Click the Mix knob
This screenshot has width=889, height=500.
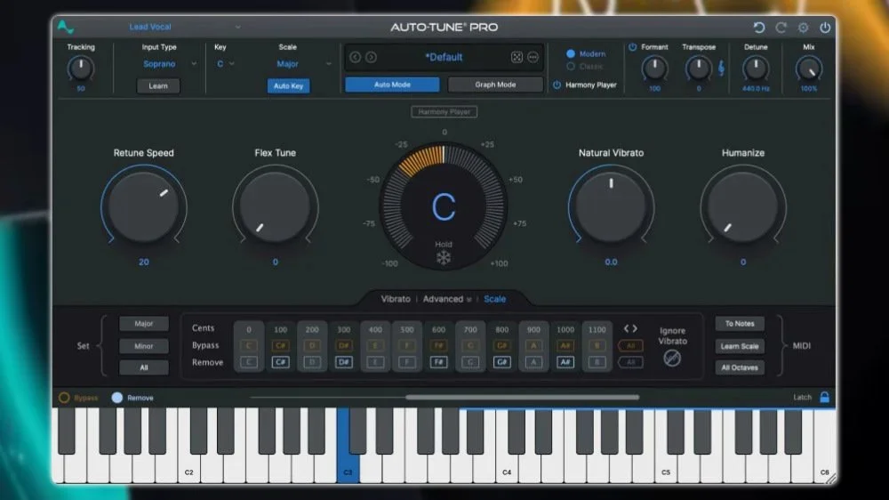tap(808, 69)
